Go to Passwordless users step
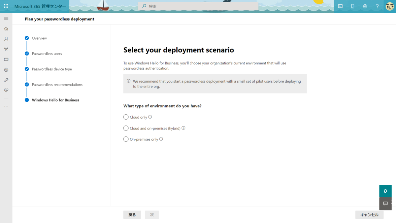This screenshot has height=223, width=396. (x=47, y=54)
